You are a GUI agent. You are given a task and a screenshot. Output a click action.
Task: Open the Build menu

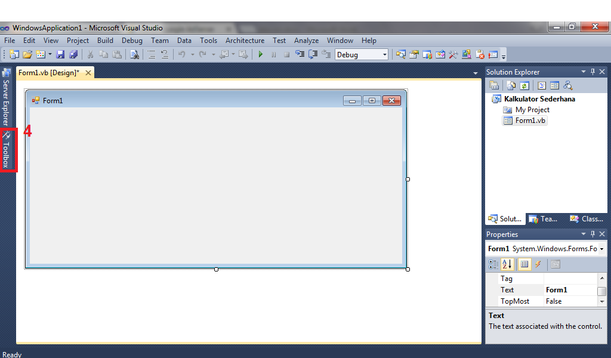coord(105,41)
